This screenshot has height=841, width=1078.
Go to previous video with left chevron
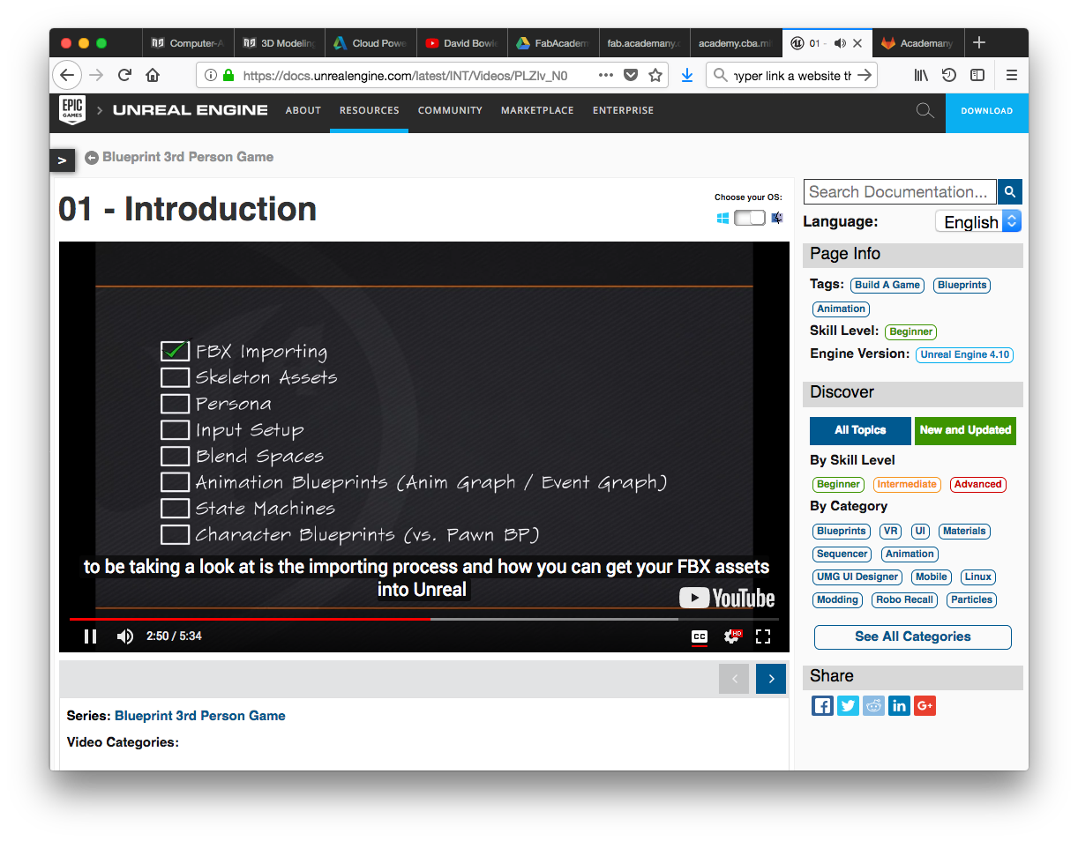point(734,679)
